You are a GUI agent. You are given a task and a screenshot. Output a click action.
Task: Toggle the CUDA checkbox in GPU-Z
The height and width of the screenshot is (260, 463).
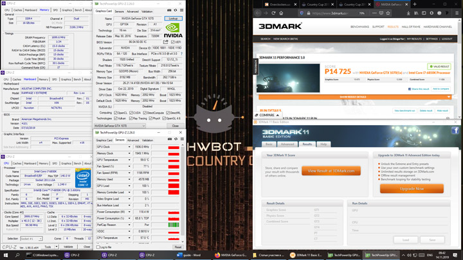click(x=131, y=113)
